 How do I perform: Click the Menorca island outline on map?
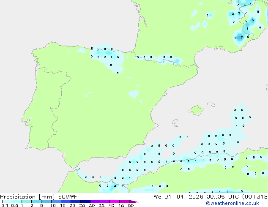[211, 104]
